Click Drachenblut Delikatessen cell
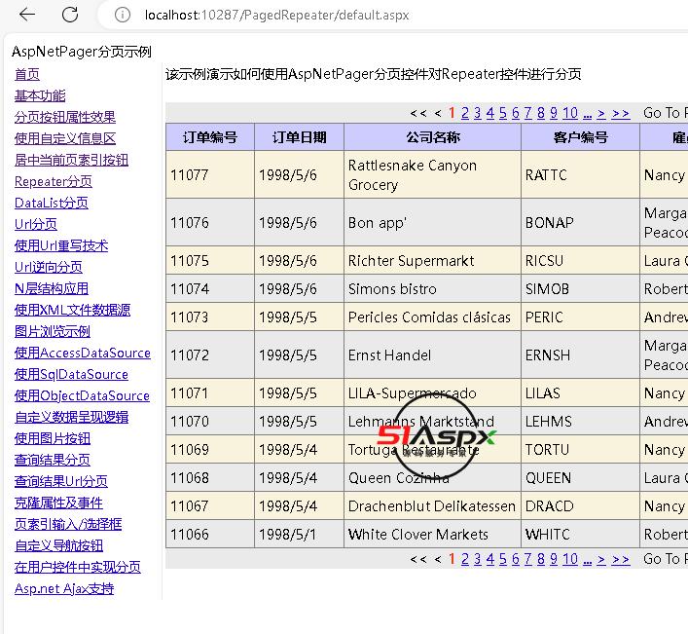This screenshot has height=634, width=688. (x=433, y=505)
